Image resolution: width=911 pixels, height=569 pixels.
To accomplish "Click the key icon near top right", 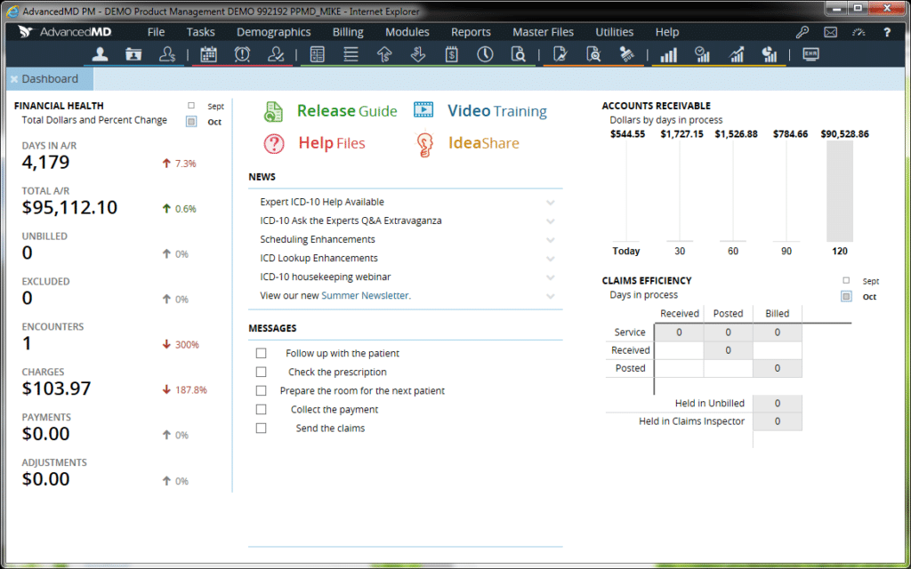I will tap(802, 31).
